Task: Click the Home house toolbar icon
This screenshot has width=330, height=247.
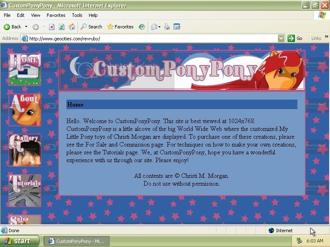Action: click(x=72, y=27)
